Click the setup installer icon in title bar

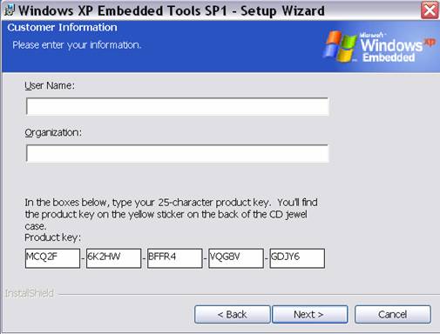pyautogui.click(x=10, y=10)
